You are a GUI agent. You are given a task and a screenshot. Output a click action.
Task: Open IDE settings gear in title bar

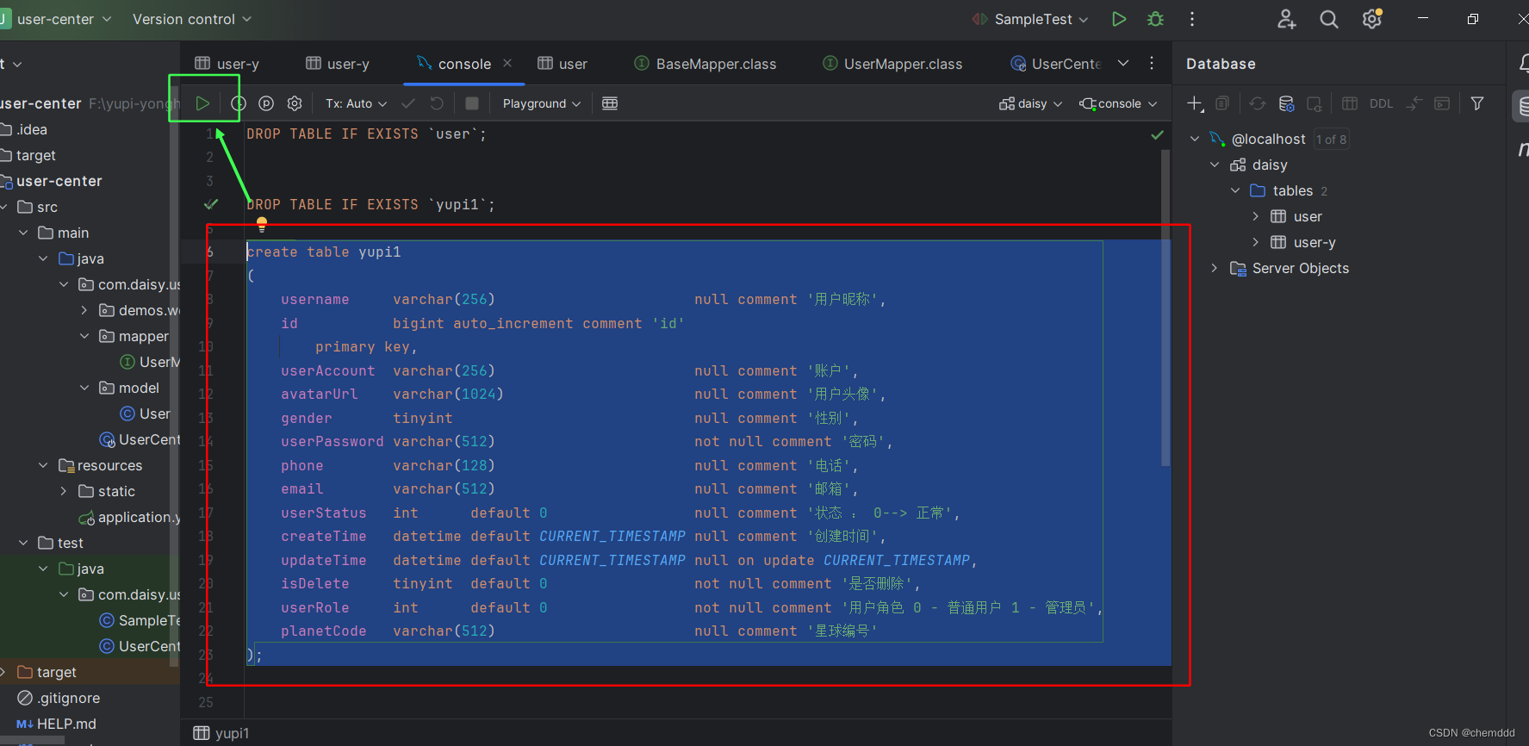1372,19
